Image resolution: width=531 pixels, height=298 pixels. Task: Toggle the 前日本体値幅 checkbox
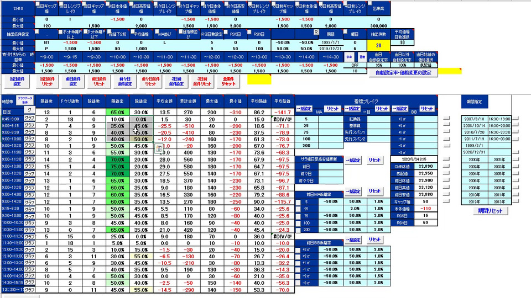(x=108, y=4)
